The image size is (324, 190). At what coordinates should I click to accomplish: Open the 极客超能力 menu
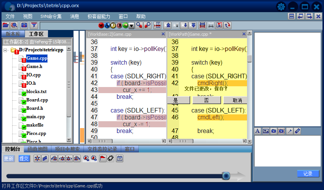pos(99,16)
